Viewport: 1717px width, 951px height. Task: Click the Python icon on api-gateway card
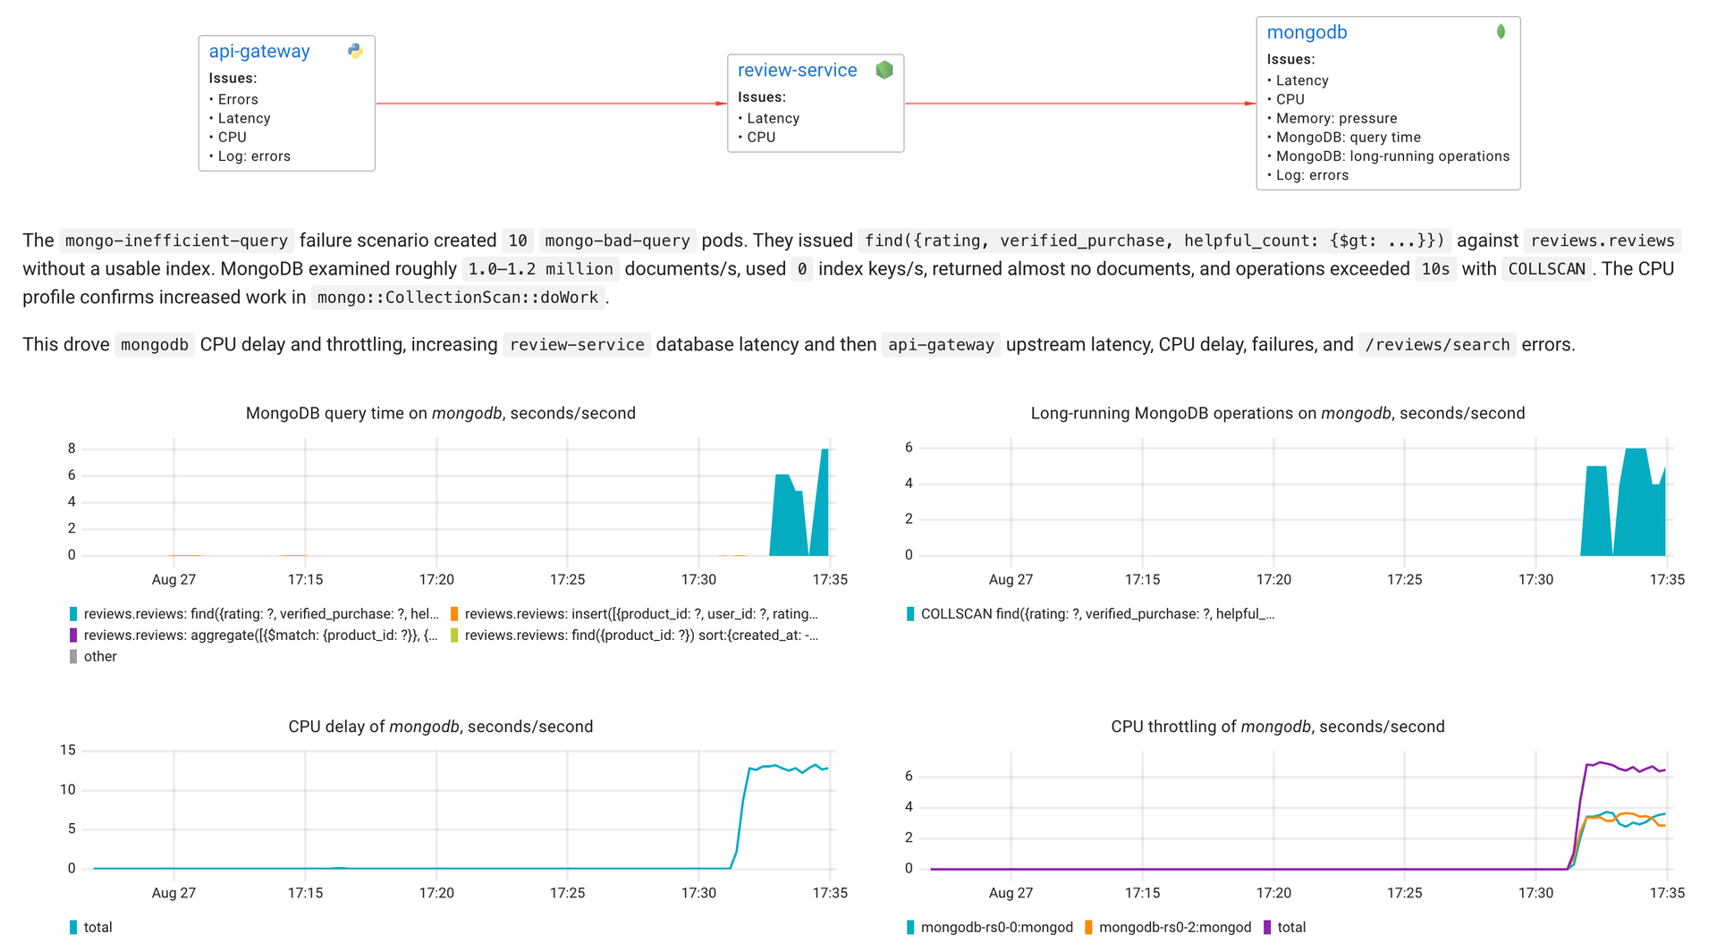tap(355, 51)
